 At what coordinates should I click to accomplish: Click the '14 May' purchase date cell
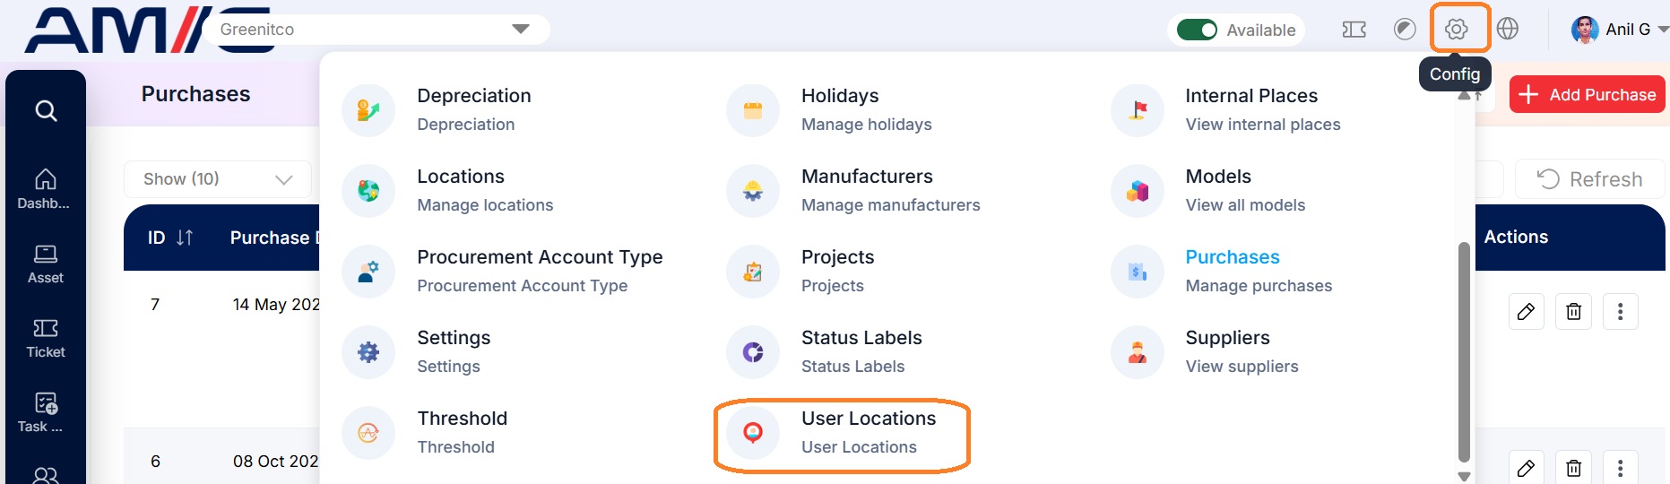276,305
